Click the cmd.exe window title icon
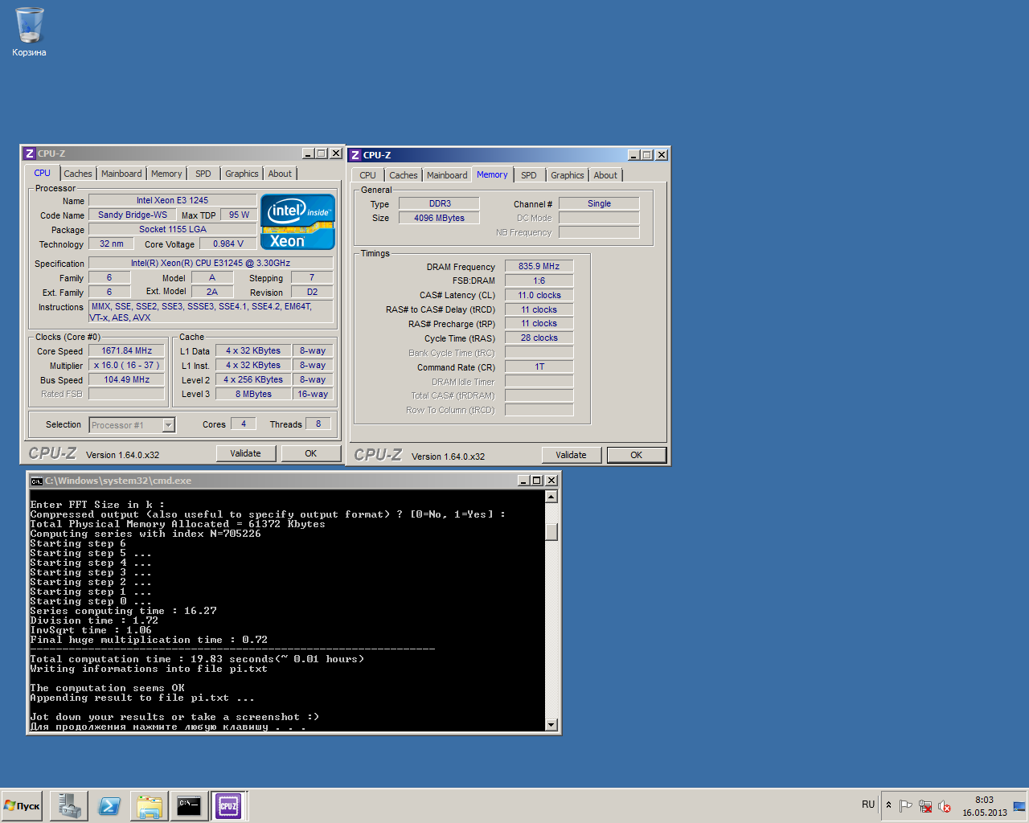1029x823 pixels. [x=36, y=481]
